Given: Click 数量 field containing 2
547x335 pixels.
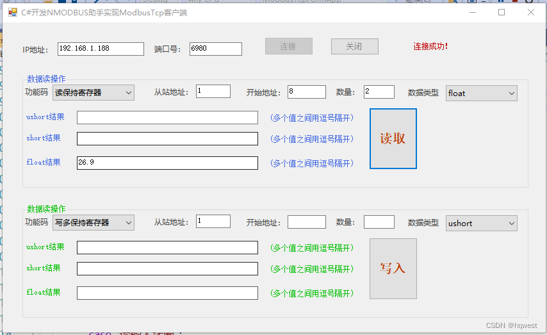Looking at the screenshot, I should [x=379, y=92].
